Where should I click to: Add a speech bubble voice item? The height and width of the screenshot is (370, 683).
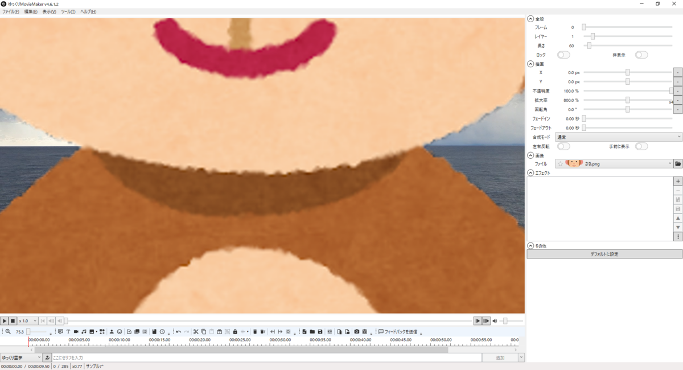click(x=60, y=331)
